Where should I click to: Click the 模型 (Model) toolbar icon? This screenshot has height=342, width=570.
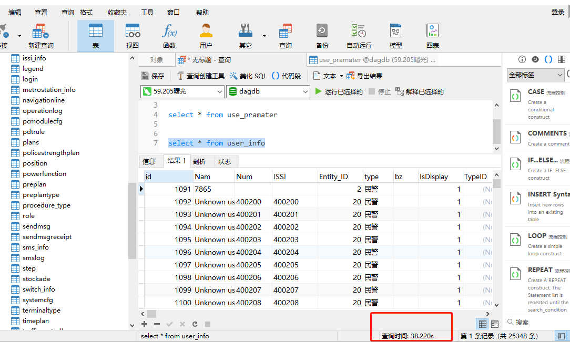[395, 36]
